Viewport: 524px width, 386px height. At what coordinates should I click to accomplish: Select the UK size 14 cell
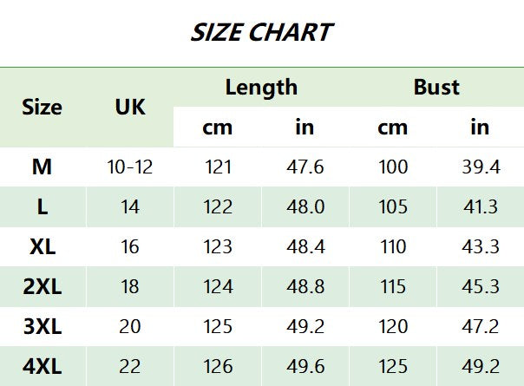pyautogui.click(x=130, y=207)
